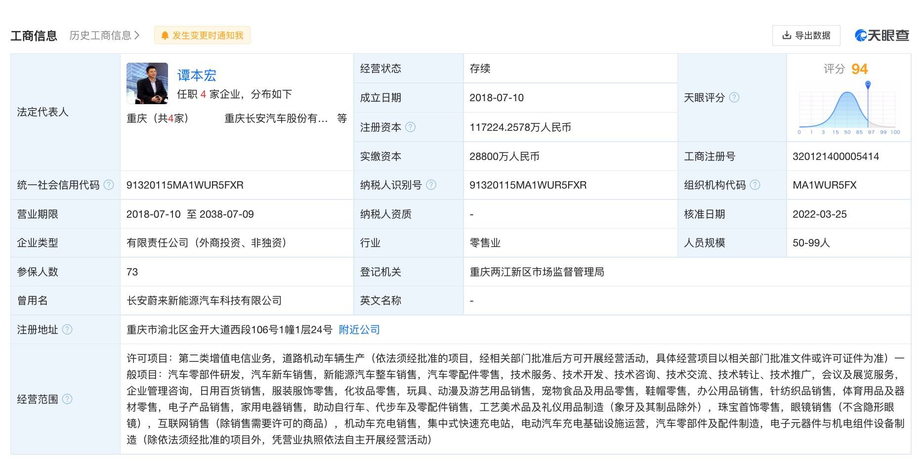This screenshot has width=923, height=468.
Task: Click help icon beside 注册地址
Action: [x=67, y=329]
